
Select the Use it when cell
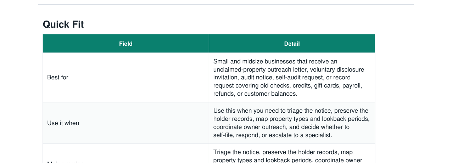point(126,123)
